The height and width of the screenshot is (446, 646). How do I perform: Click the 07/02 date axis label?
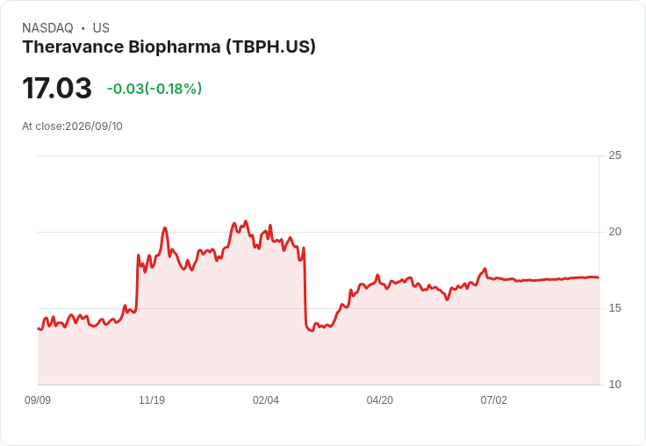pyautogui.click(x=494, y=399)
